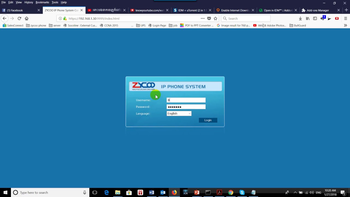Screen dimensions: 350x197
Task: Open the SalesConnect bookmark
Action: 13,25
